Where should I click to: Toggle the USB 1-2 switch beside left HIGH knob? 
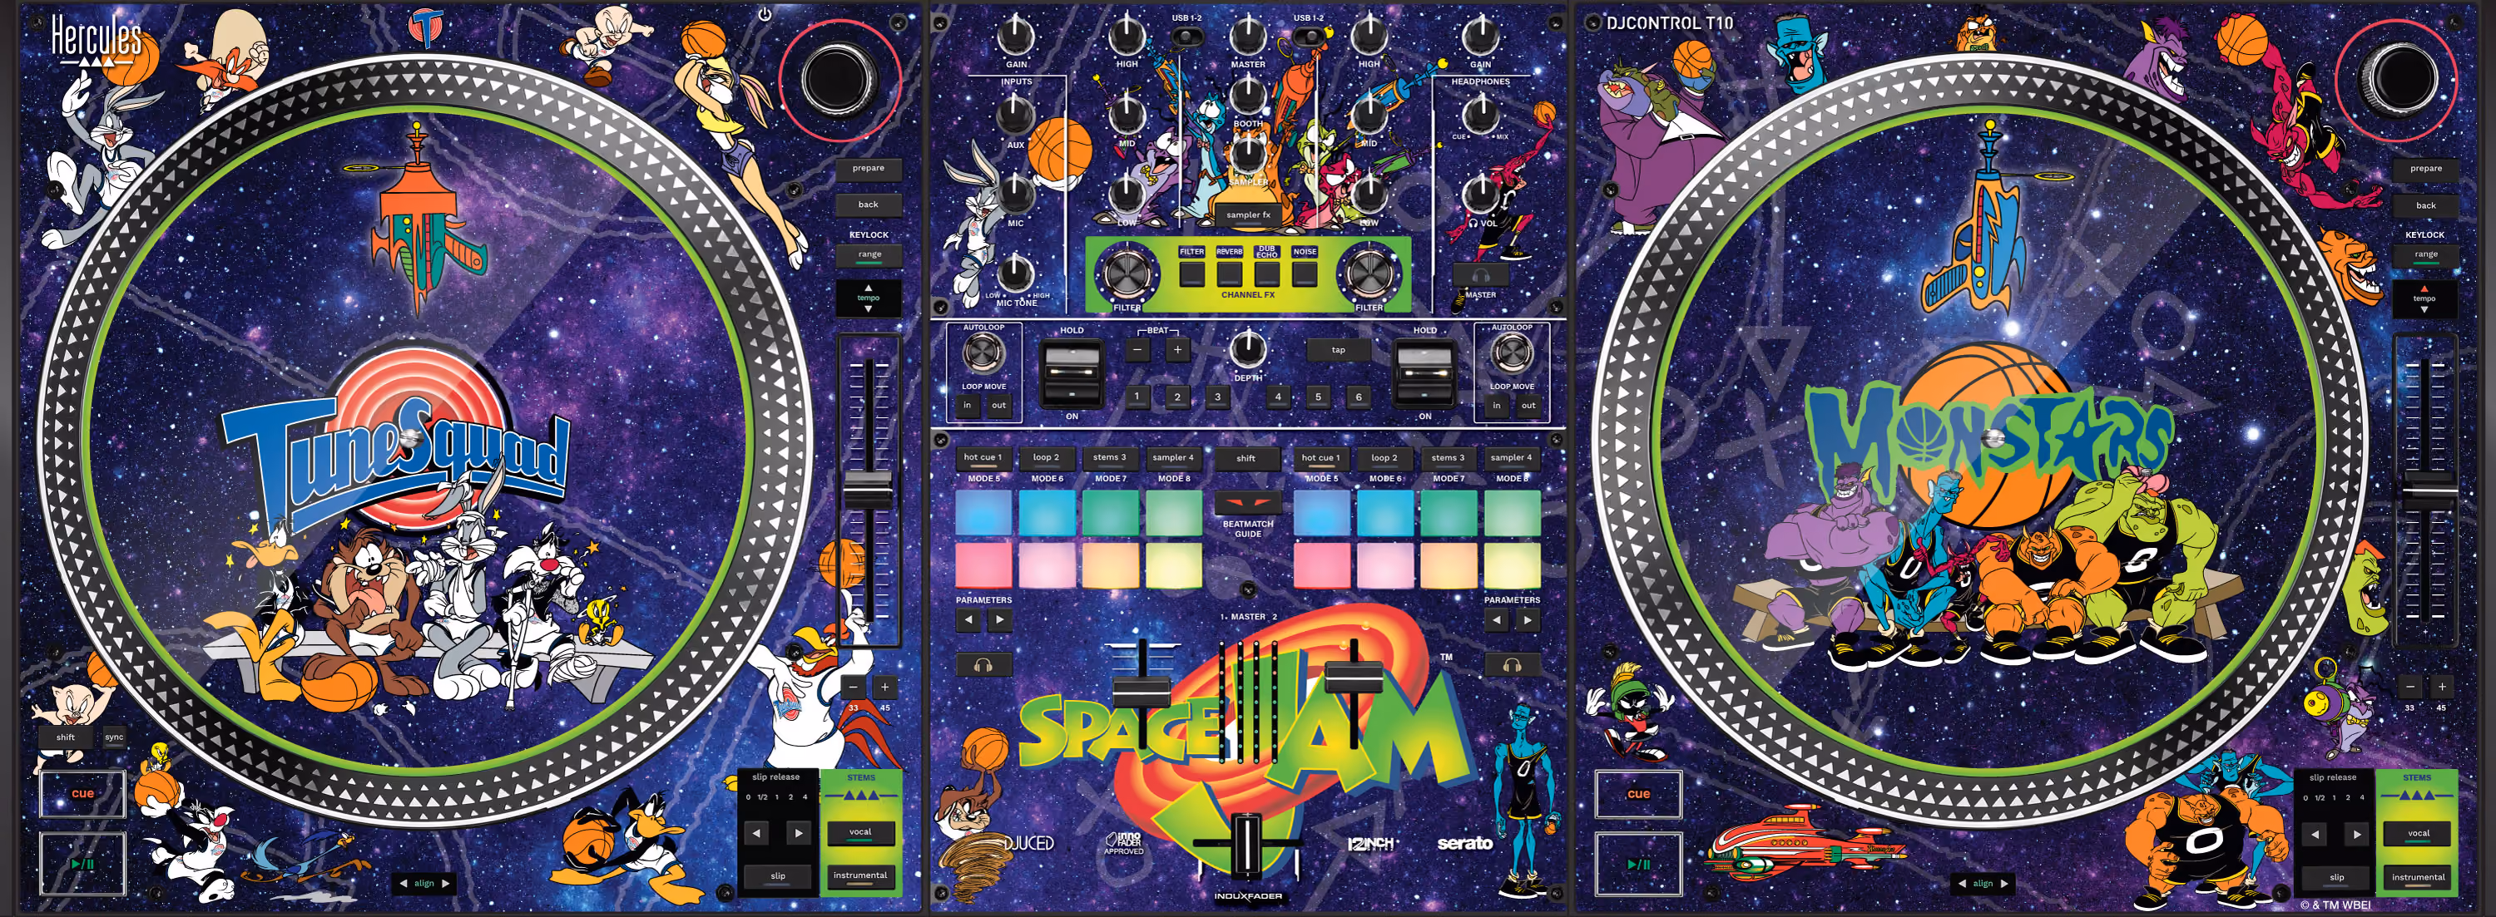1187,37
